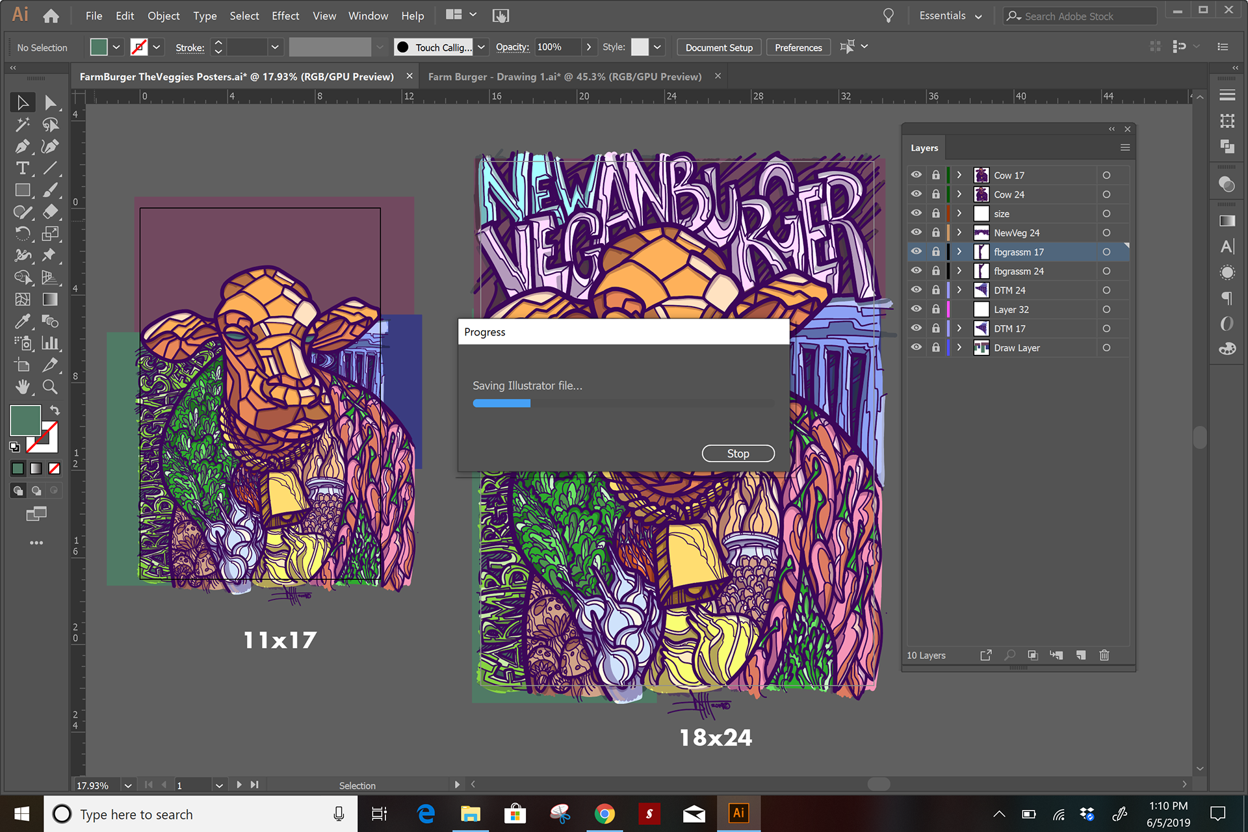Create new layer in Layers panel
The width and height of the screenshot is (1248, 832).
pos(1080,655)
